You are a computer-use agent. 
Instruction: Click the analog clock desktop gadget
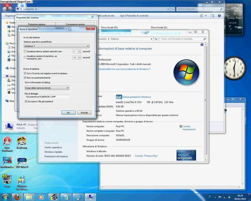click(234, 68)
